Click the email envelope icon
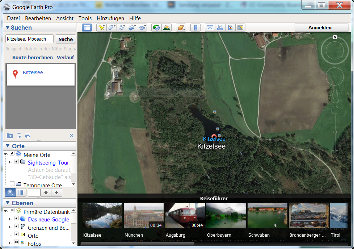 coord(210,28)
